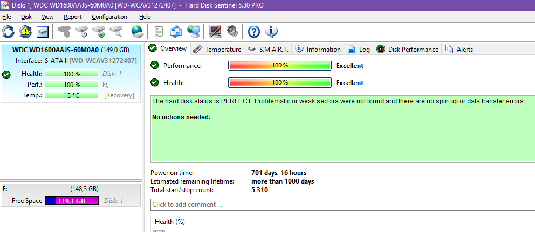This screenshot has width=535, height=232.
Task: Open the Help menu
Action: click(145, 17)
